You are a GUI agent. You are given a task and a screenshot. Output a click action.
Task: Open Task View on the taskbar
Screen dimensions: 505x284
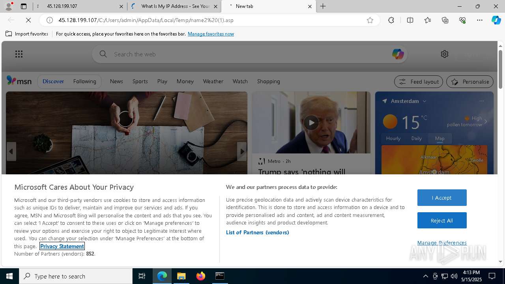click(142, 276)
